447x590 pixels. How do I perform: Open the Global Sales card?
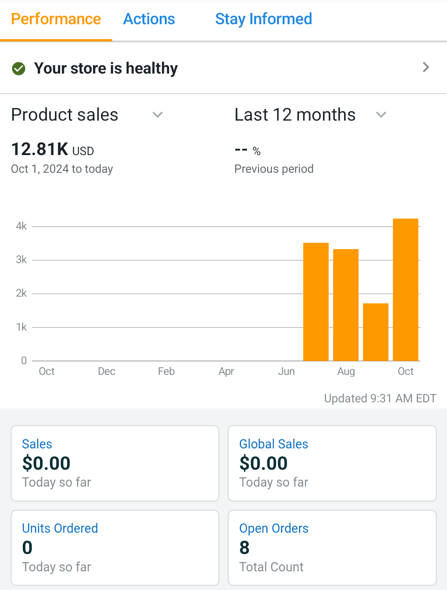[332, 463]
